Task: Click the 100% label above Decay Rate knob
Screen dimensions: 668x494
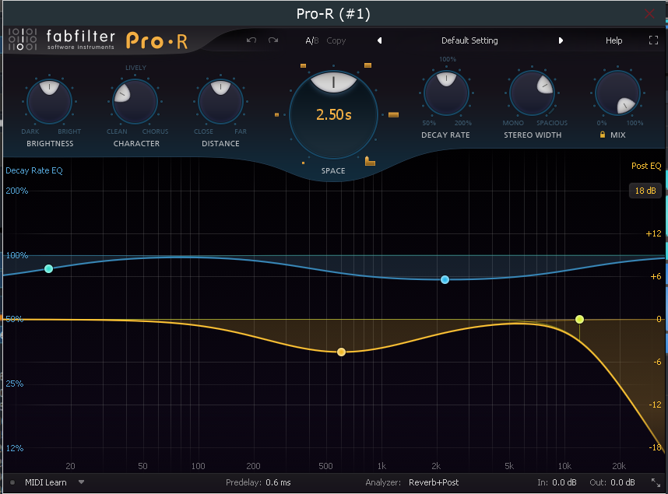Action: click(x=448, y=59)
